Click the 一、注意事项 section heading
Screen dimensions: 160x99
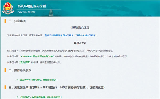point(17,21)
